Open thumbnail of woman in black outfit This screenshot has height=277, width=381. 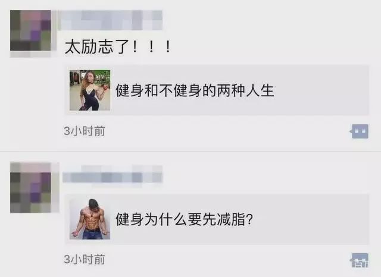[90, 90]
